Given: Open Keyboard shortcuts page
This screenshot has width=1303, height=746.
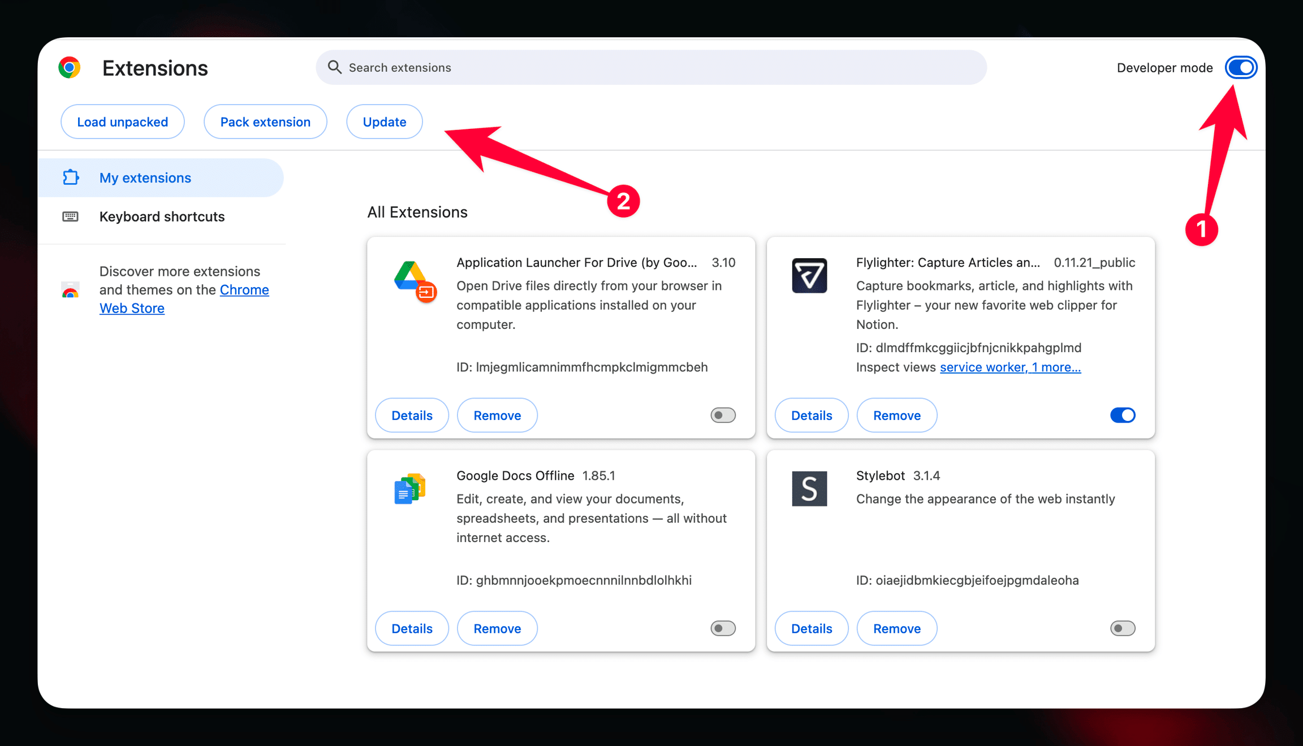Looking at the screenshot, I should 162,216.
